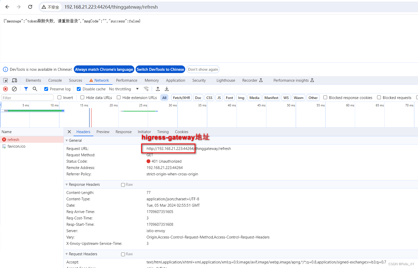
Task: Close the request details pane
Action: point(69,132)
